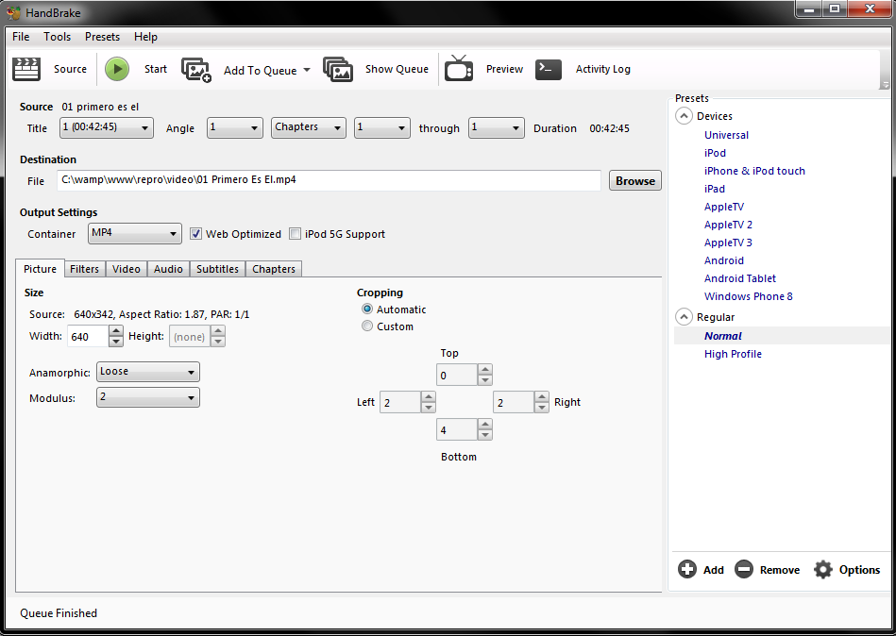The height and width of the screenshot is (636, 896).
Task: Open the Tools menu
Action: click(x=58, y=37)
